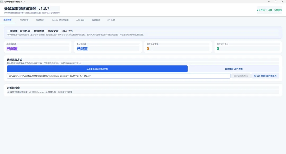286x154 pixels.
Task: Click the 本次命中文章 counter value
Action: 148,49
